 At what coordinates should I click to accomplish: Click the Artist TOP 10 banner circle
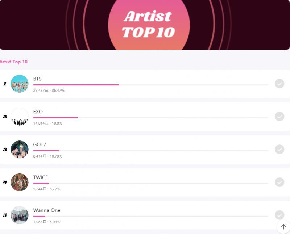point(149,25)
